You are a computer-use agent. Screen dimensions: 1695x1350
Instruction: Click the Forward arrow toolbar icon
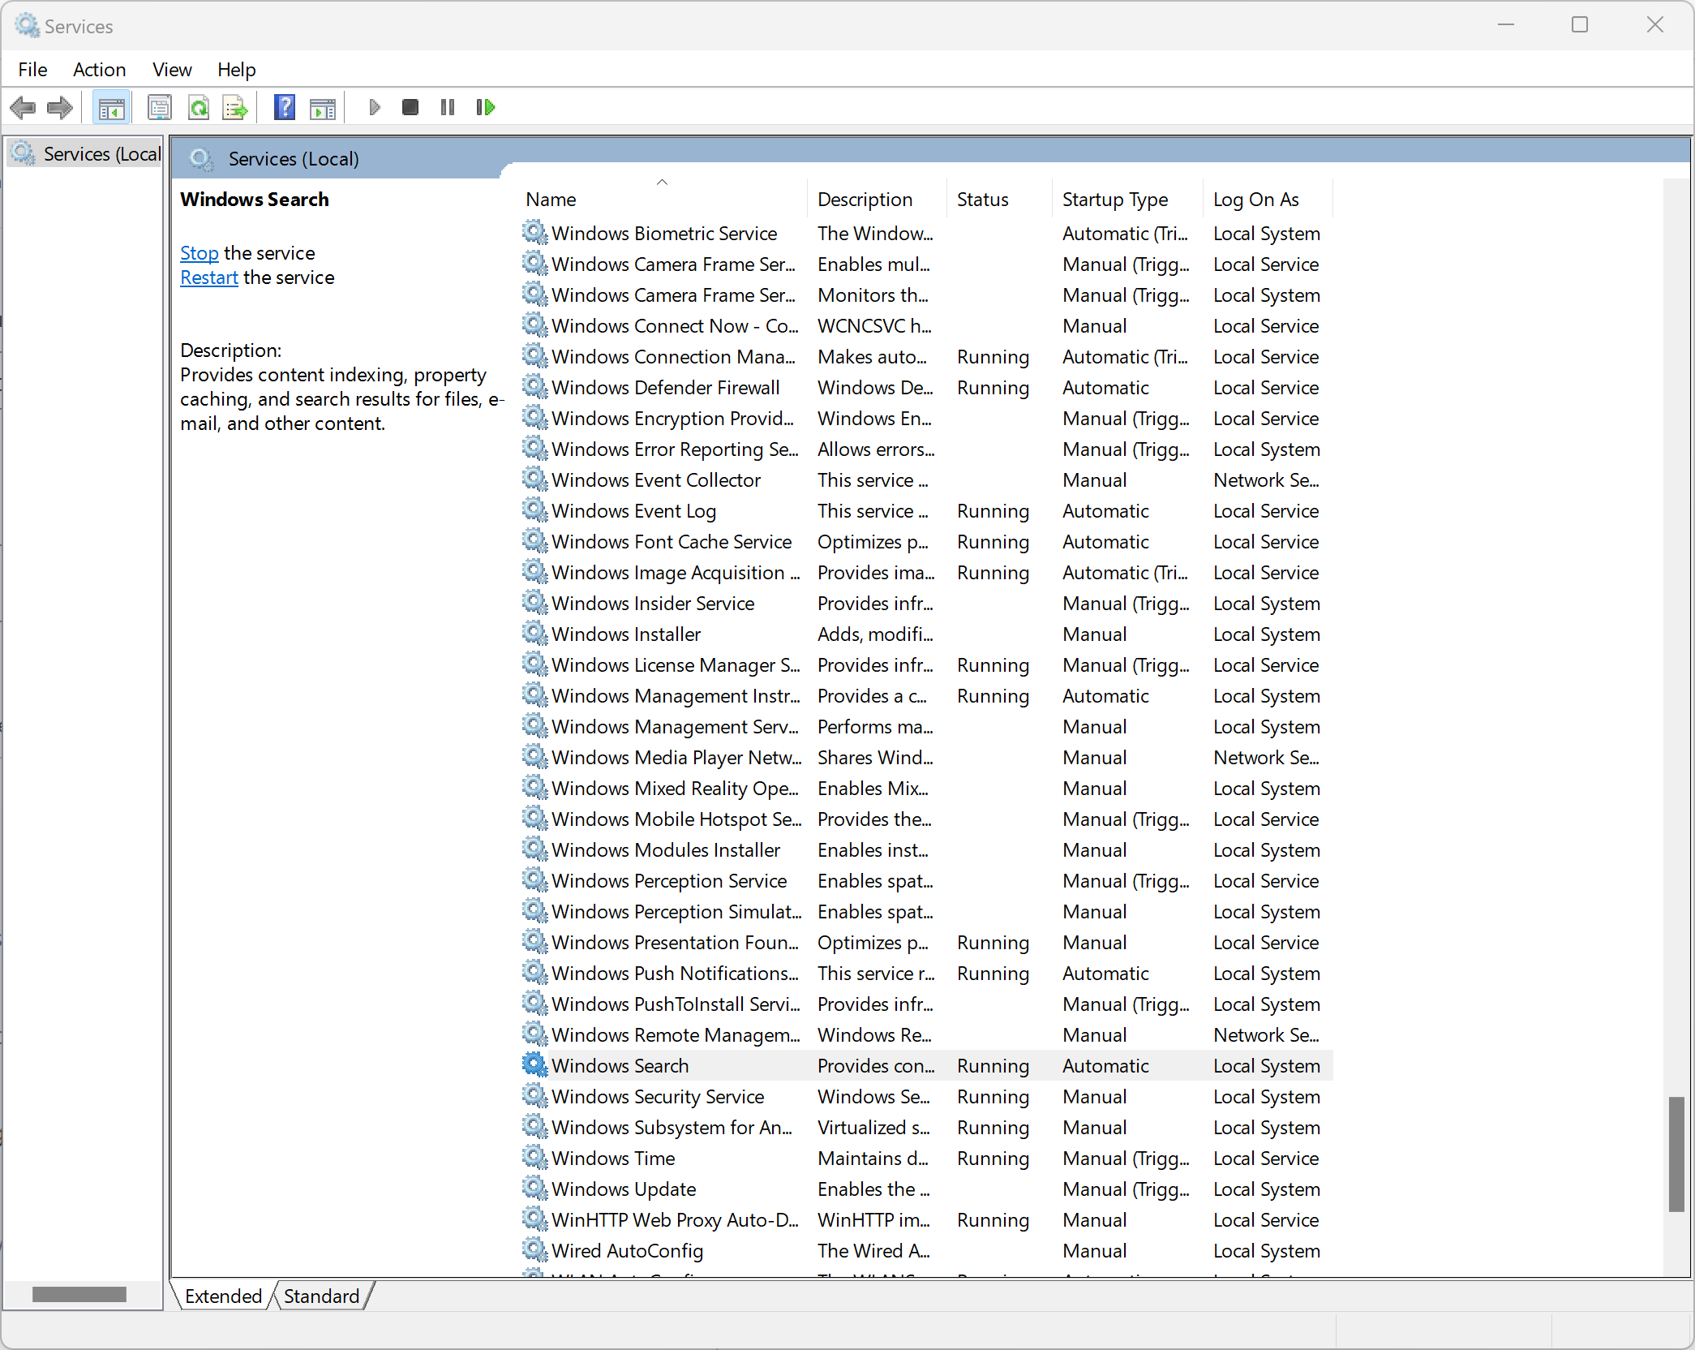60,107
